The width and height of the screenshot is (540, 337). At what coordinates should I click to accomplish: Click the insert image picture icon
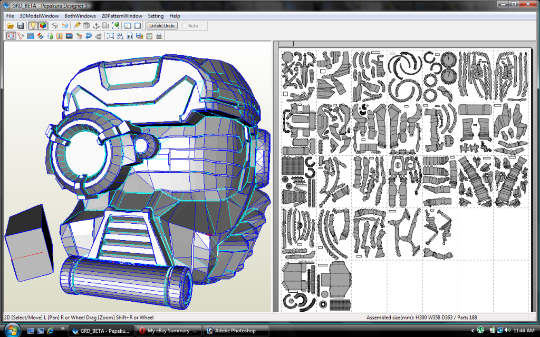tap(69, 36)
